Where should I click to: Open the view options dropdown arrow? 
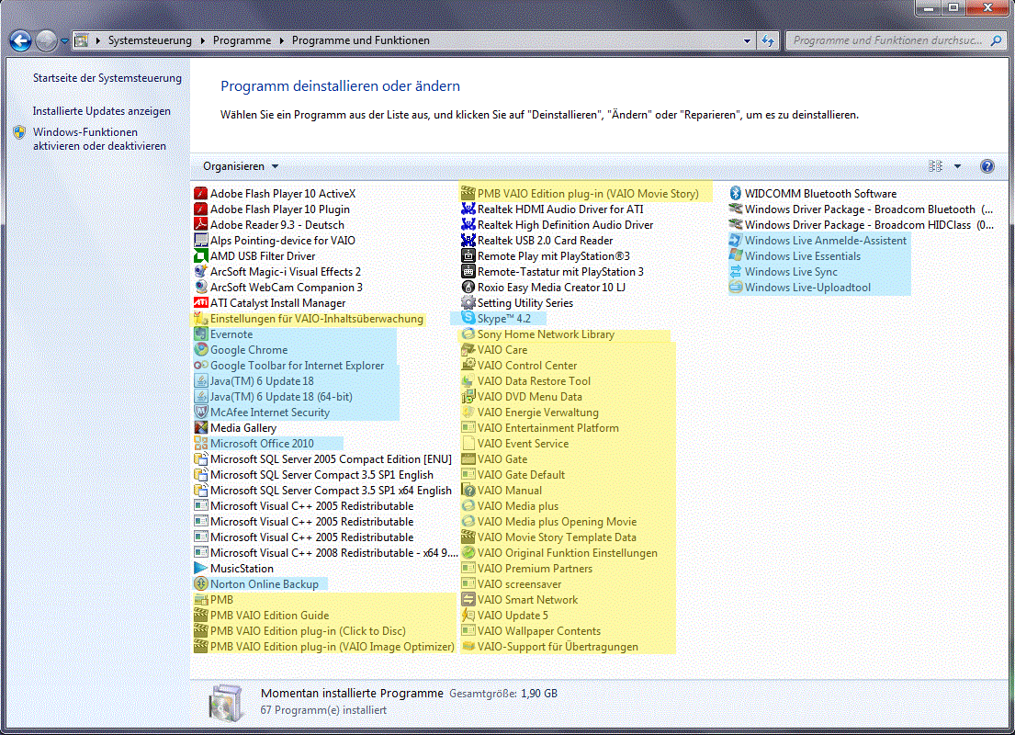[x=957, y=166]
